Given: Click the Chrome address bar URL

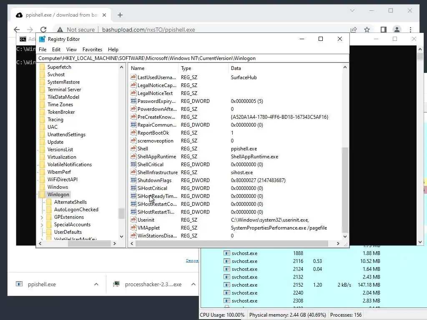Looking at the screenshot, I should (x=148, y=30).
